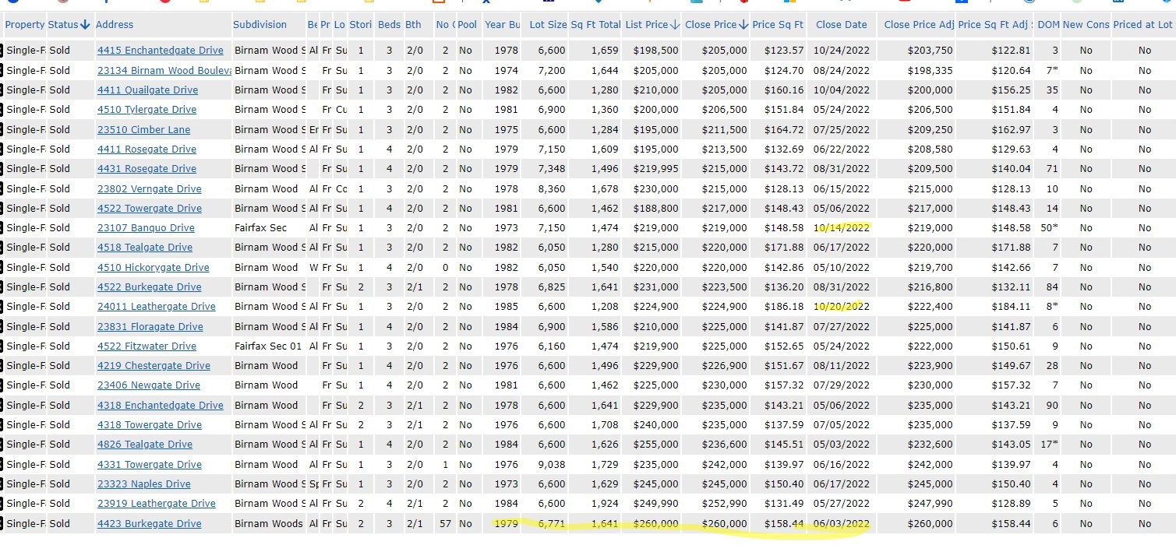The height and width of the screenshot is (545, 1176).
Task: Open the 4510 Hickorygate Drive listing
Action: 153,268
